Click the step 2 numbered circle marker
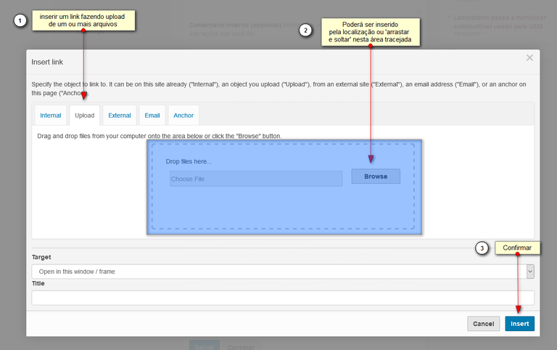Screen dimensions: 557x350 click(x=306, y=30)
